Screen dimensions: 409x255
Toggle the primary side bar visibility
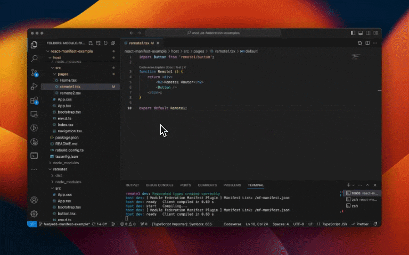(x=353, y=33)
